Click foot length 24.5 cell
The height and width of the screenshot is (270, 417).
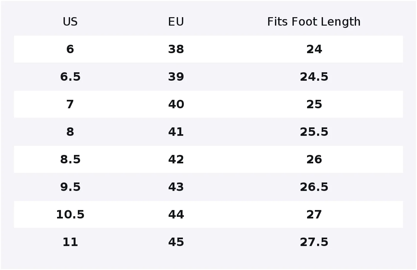click(x=314, y=77)
